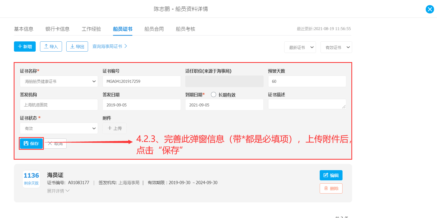The height and width of the screenshot is (218, 437).
Task: Click the 预警天数 field showing 60
Action: (307, 81)
